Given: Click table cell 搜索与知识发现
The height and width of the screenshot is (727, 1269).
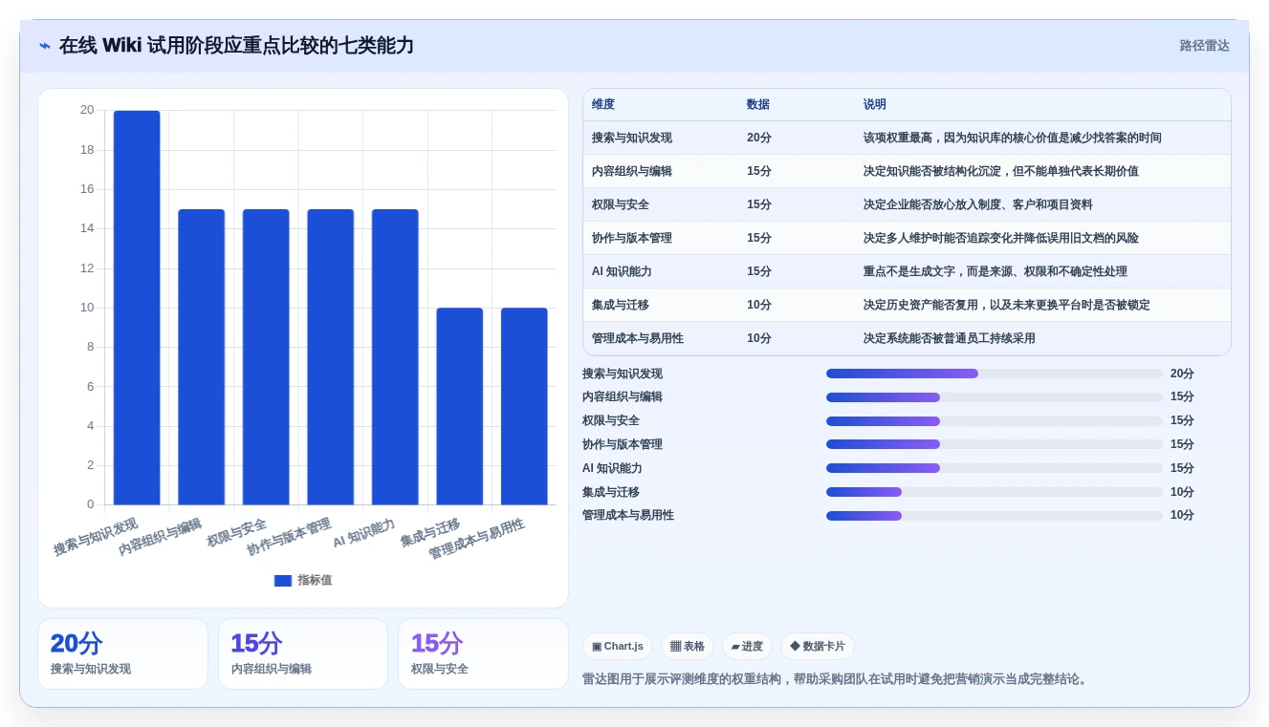Looking at the screenshot, I should tap(632, 138).
